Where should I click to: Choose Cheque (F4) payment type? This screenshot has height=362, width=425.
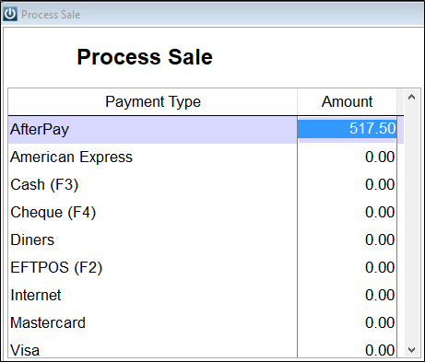(x=152, y=212)
